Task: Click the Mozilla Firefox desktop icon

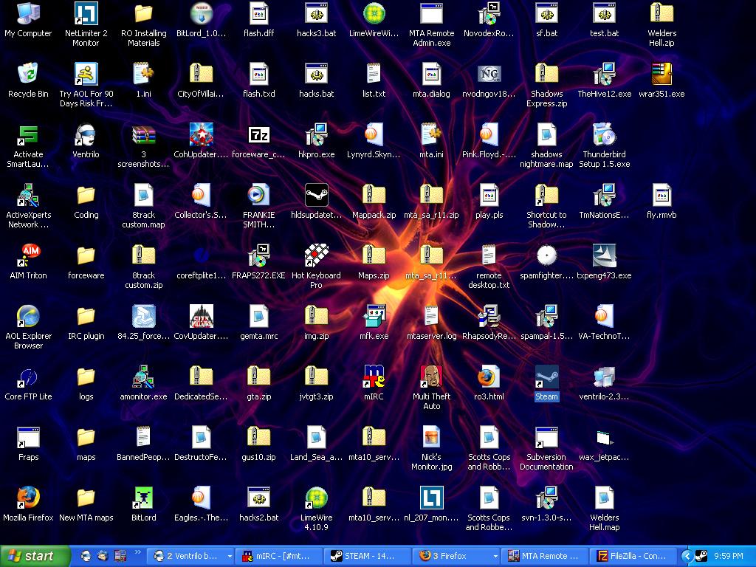Action: tap(28, 498)
